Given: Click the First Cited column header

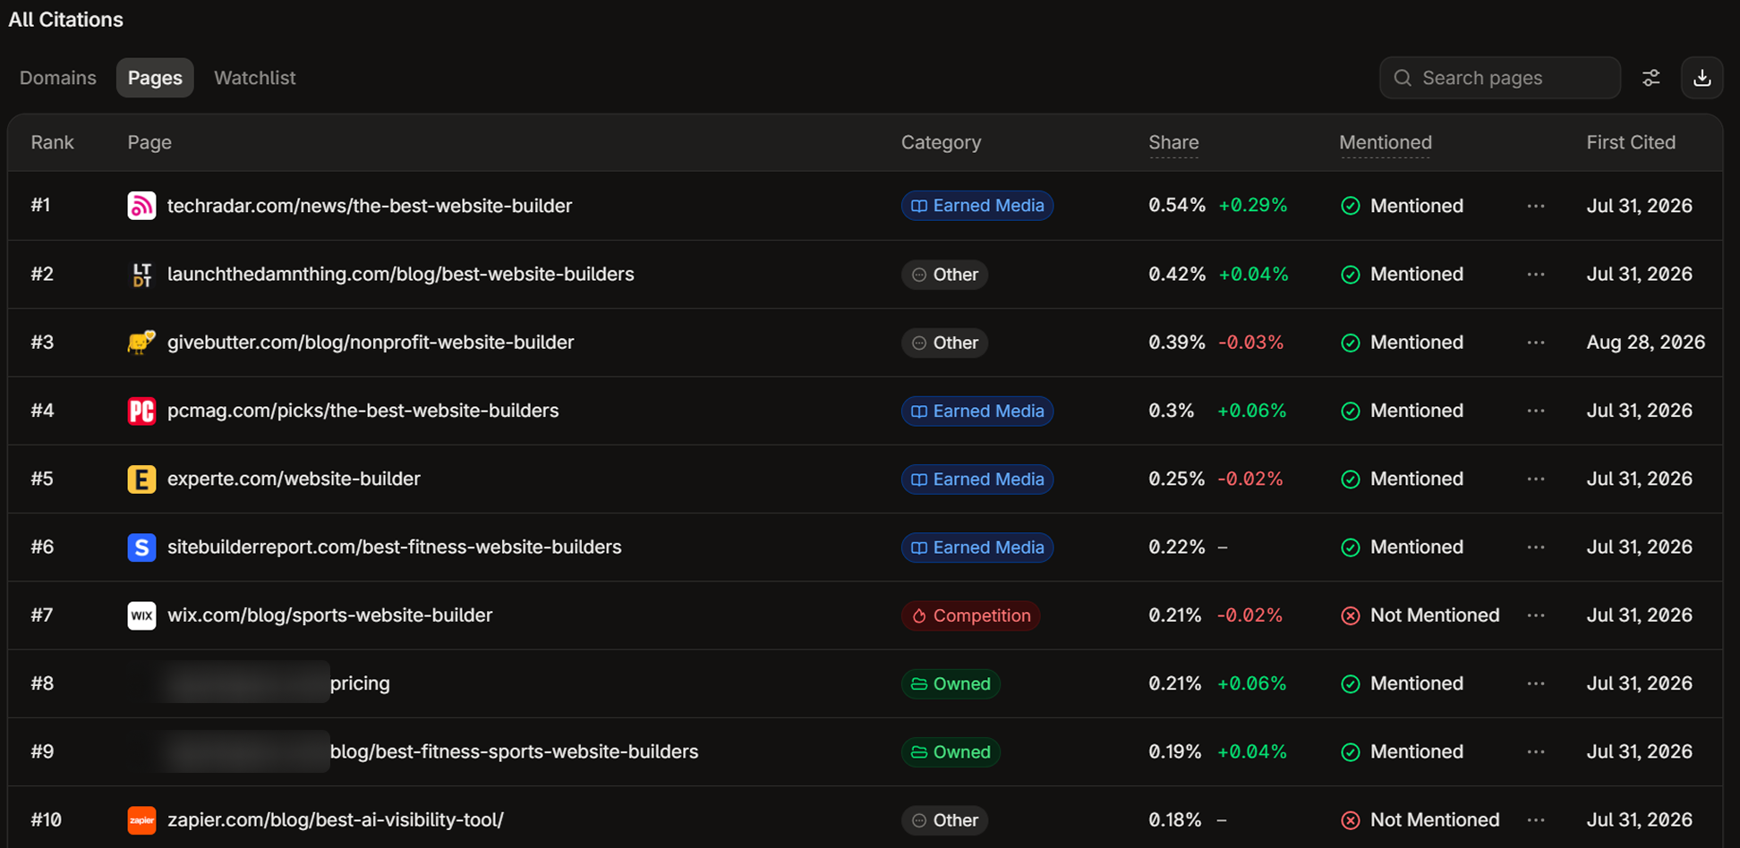Looking at the screenshot, I should 1631,142.
